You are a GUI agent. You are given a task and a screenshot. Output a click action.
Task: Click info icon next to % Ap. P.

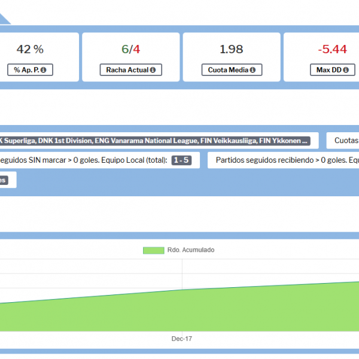click(43, 70)
